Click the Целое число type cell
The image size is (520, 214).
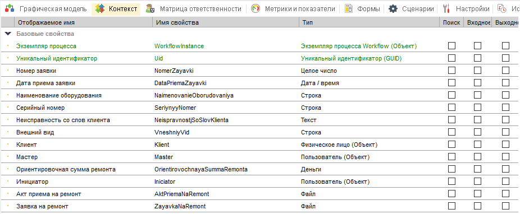point(319,71)
